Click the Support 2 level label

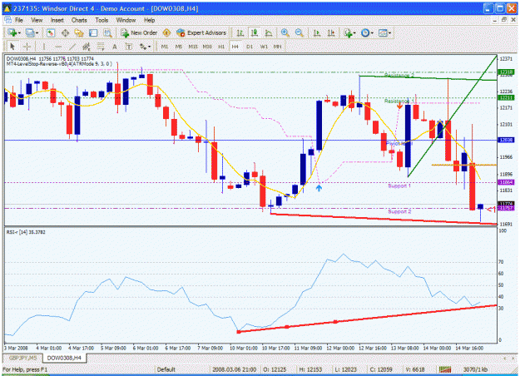(399, 211)
